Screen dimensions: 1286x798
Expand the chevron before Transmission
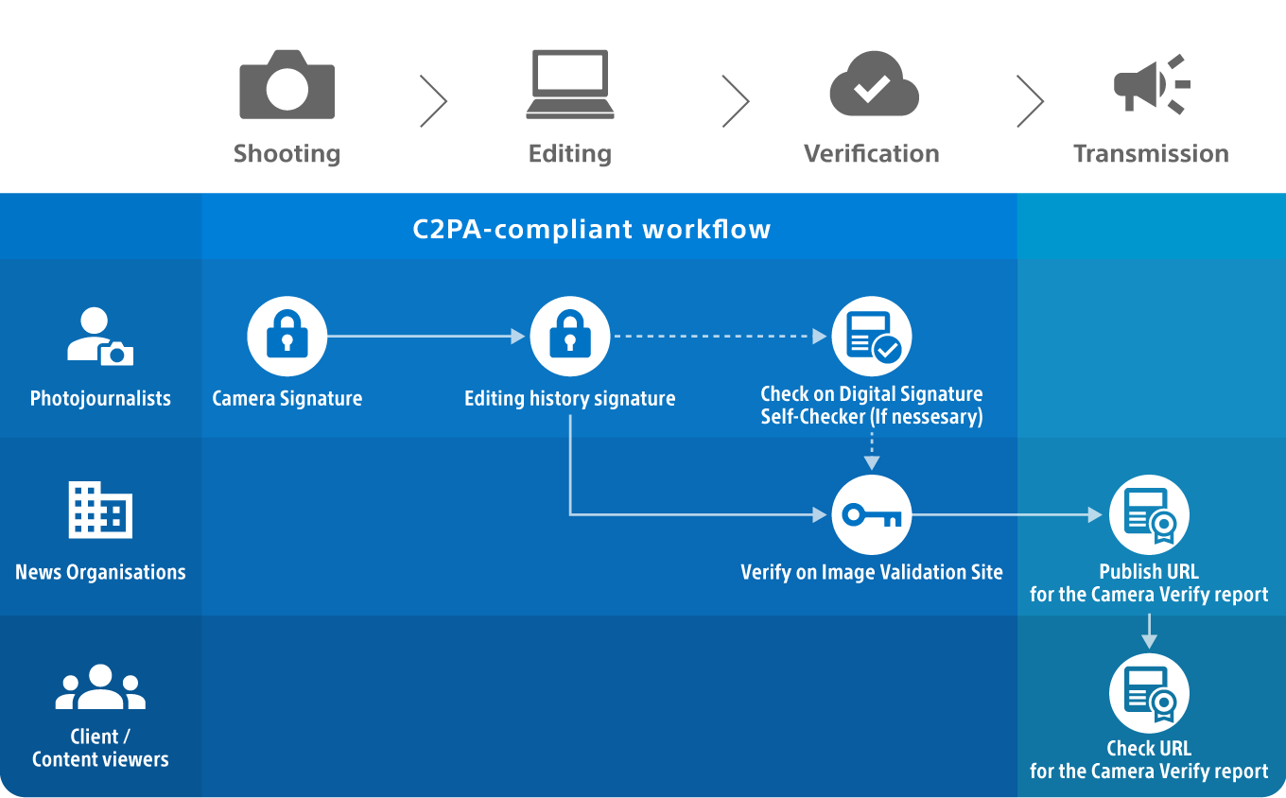coord(1031,99)
